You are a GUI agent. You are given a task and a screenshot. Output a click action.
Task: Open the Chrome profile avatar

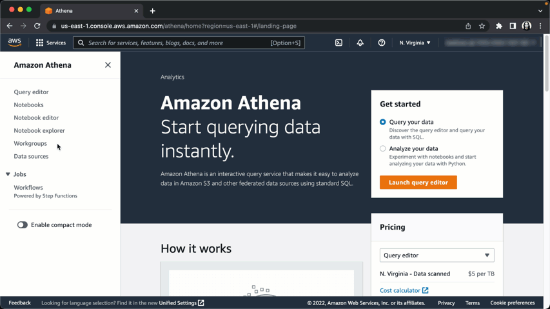pyautogui.click(x=526, y=26)
